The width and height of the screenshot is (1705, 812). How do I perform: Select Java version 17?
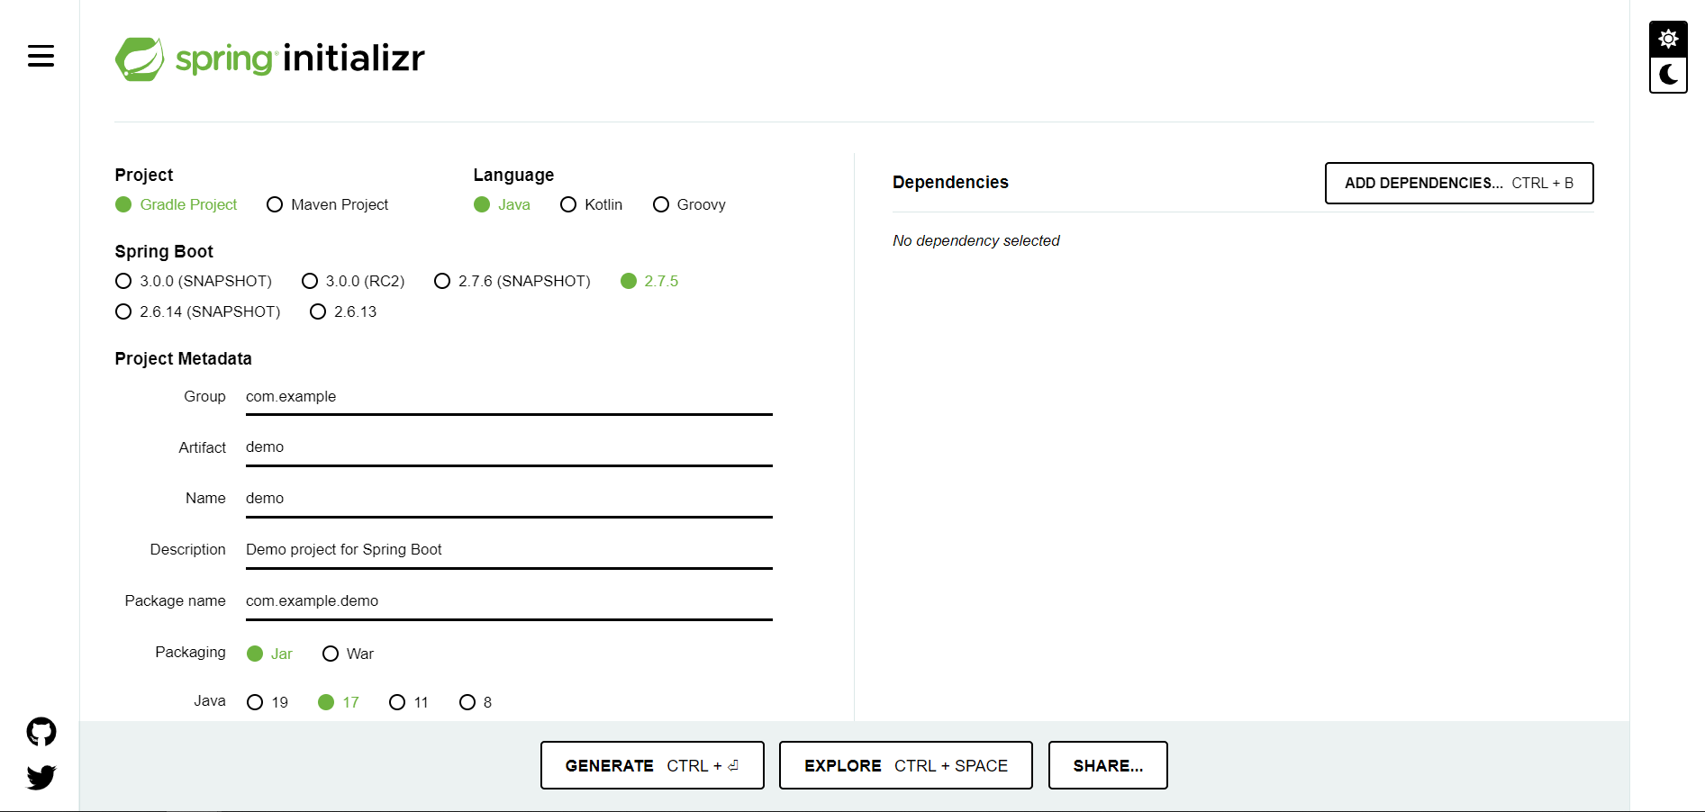(339, 702)
